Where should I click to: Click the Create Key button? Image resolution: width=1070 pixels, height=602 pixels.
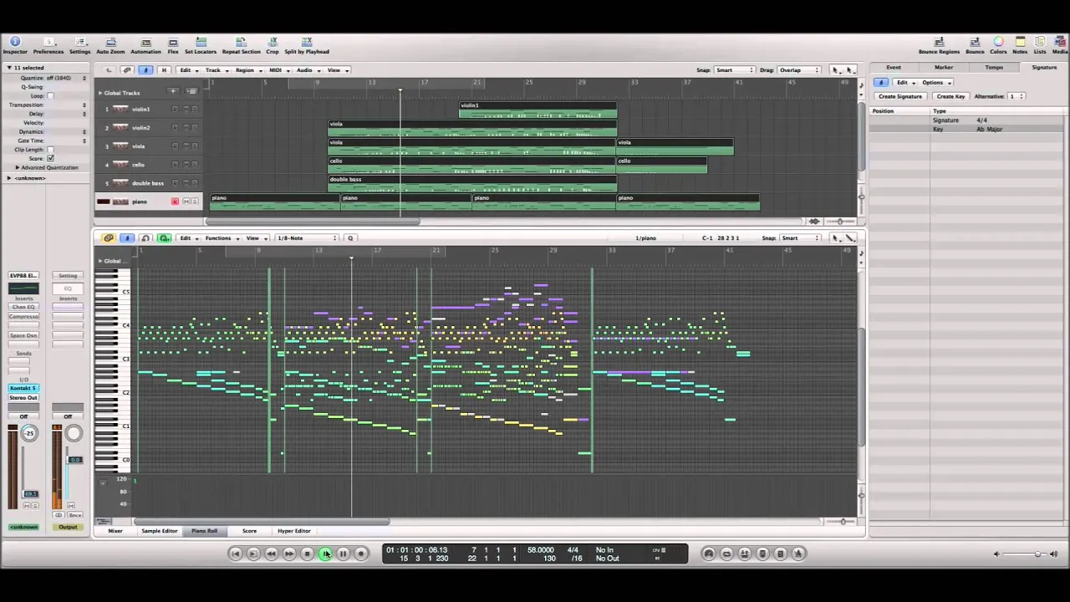click(x=950, y=96)
